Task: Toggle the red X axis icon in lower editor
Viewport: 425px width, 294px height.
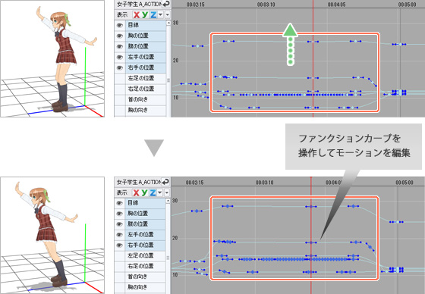Action: coord(136,192)
